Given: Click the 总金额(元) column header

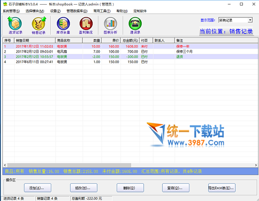Looking at the screenshot, I should click(129, 40).
